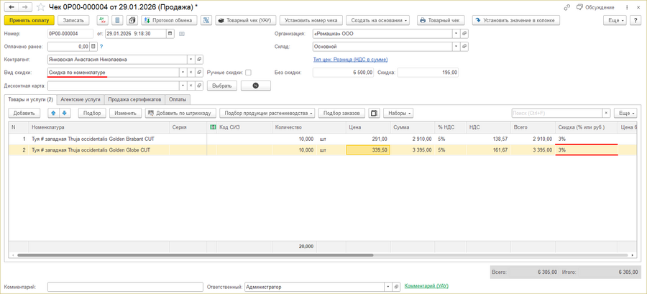
Task: Show Дт/Кт document postings
Action: click(x=102, y=20)
